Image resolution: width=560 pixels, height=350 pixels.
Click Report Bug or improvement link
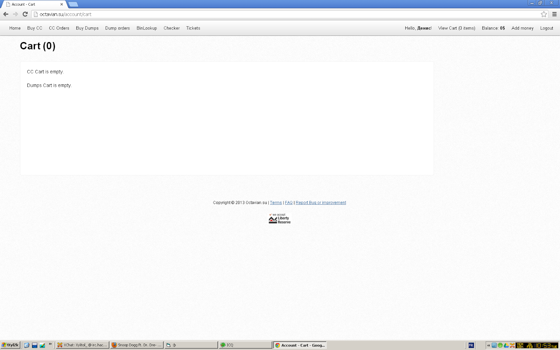point(321,203)
